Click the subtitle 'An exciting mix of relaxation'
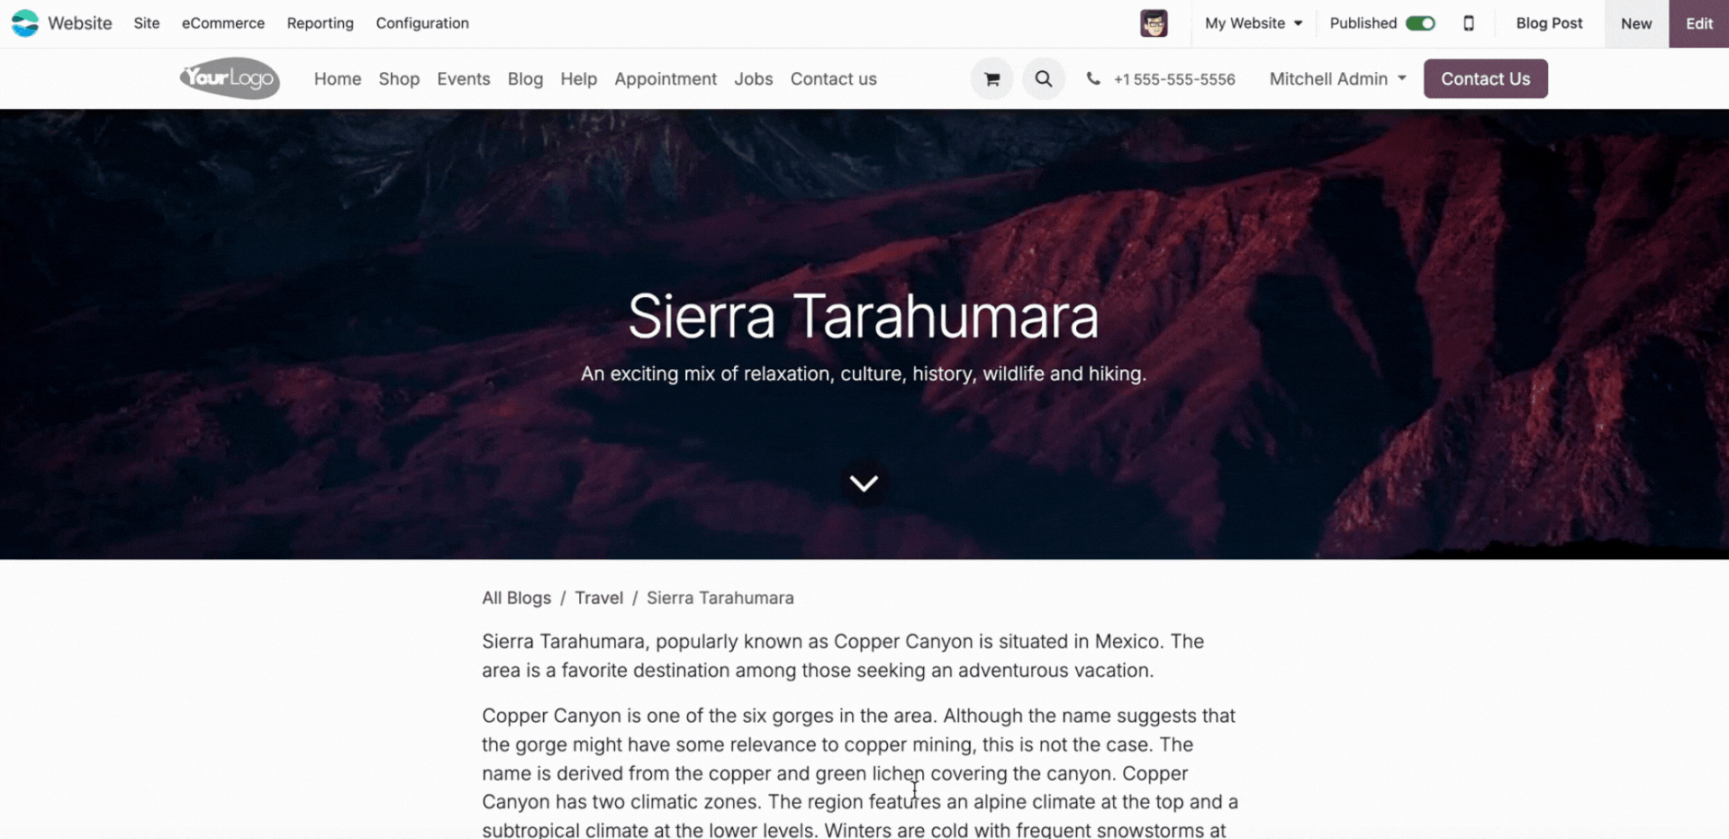1729x839 pixels. pyautogui.click(x=864, y=374)
